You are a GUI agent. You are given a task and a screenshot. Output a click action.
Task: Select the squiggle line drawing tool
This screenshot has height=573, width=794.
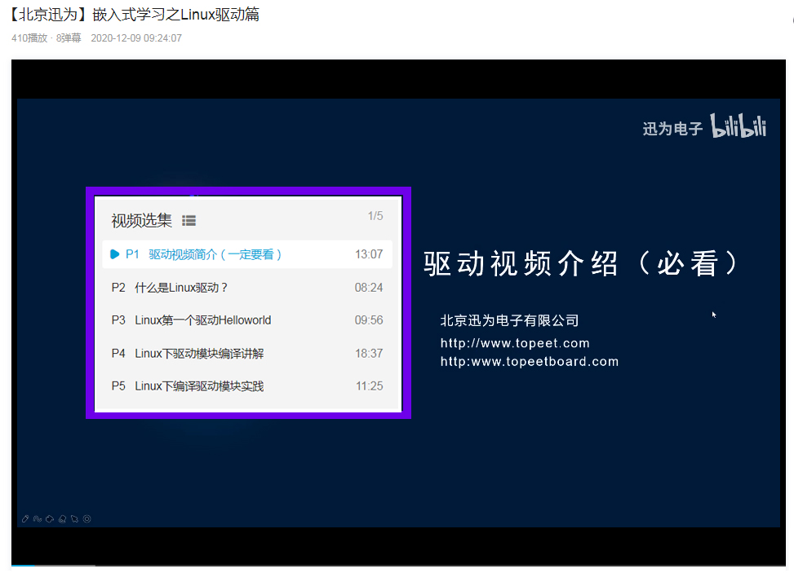(x=37, y=518)
